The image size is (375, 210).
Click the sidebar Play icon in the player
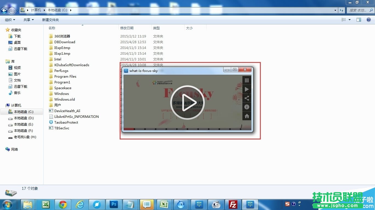(x=247, y=89)
